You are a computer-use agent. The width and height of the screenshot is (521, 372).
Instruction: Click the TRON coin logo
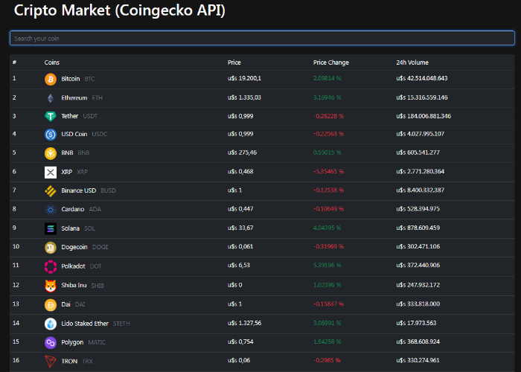pos(51,362)
